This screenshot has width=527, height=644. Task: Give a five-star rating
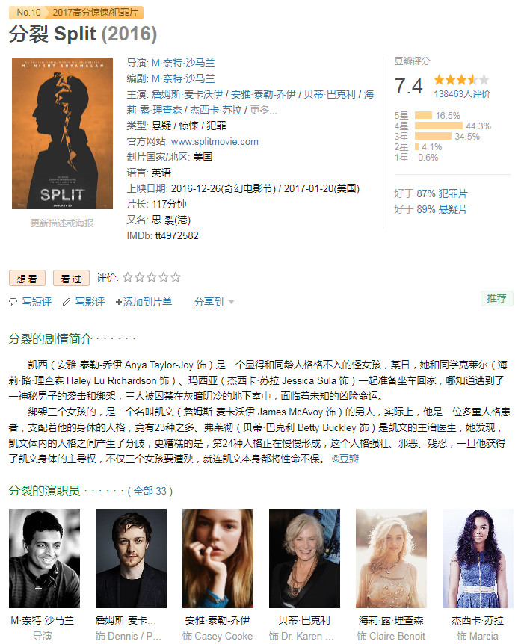click(x=176, y=278)
